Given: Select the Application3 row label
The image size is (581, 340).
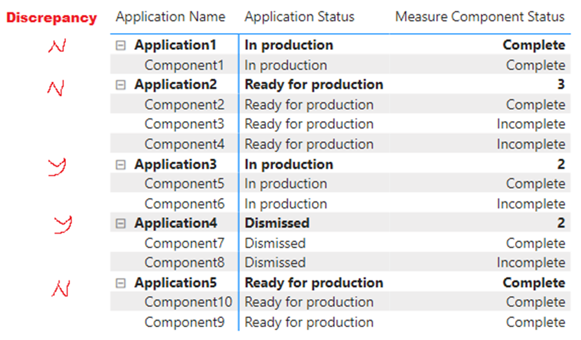Looking at the screenshot, I should click(175, 164).
